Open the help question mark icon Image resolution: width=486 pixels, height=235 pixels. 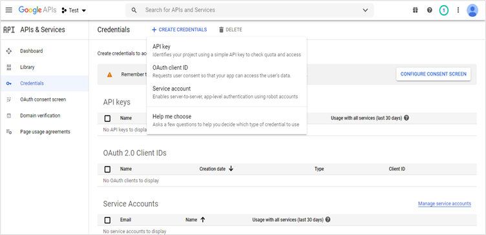(x=429, y=10)
